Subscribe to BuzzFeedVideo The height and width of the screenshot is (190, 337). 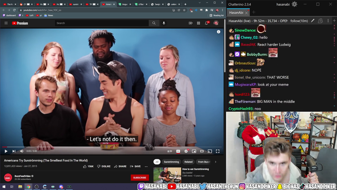(140, 177)
